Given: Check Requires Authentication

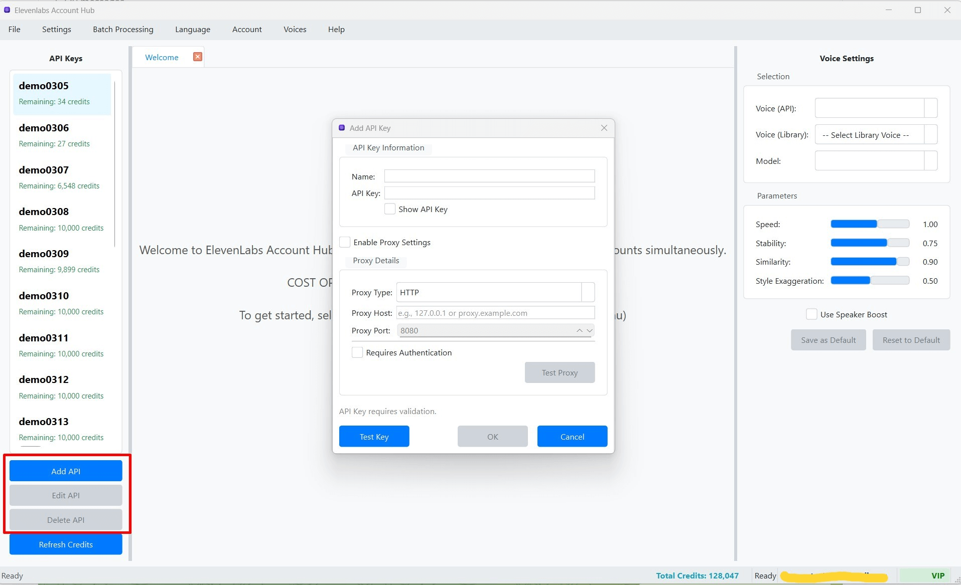Looking at the screenshot, I should click(x=357, y=352).
